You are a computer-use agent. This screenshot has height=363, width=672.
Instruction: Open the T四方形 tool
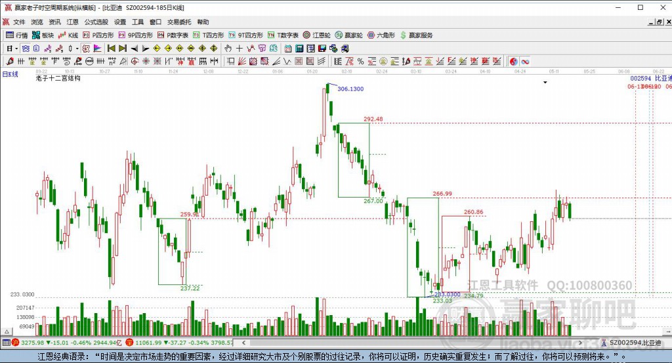tap(208, 35)
